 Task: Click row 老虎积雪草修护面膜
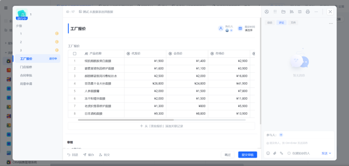coord(161,106)
